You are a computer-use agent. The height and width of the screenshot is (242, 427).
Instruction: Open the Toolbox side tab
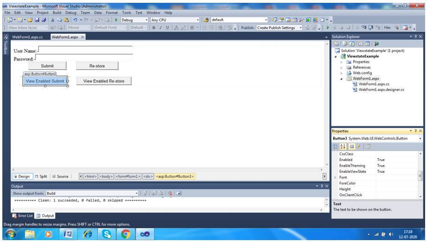click(x=5, y=44)
